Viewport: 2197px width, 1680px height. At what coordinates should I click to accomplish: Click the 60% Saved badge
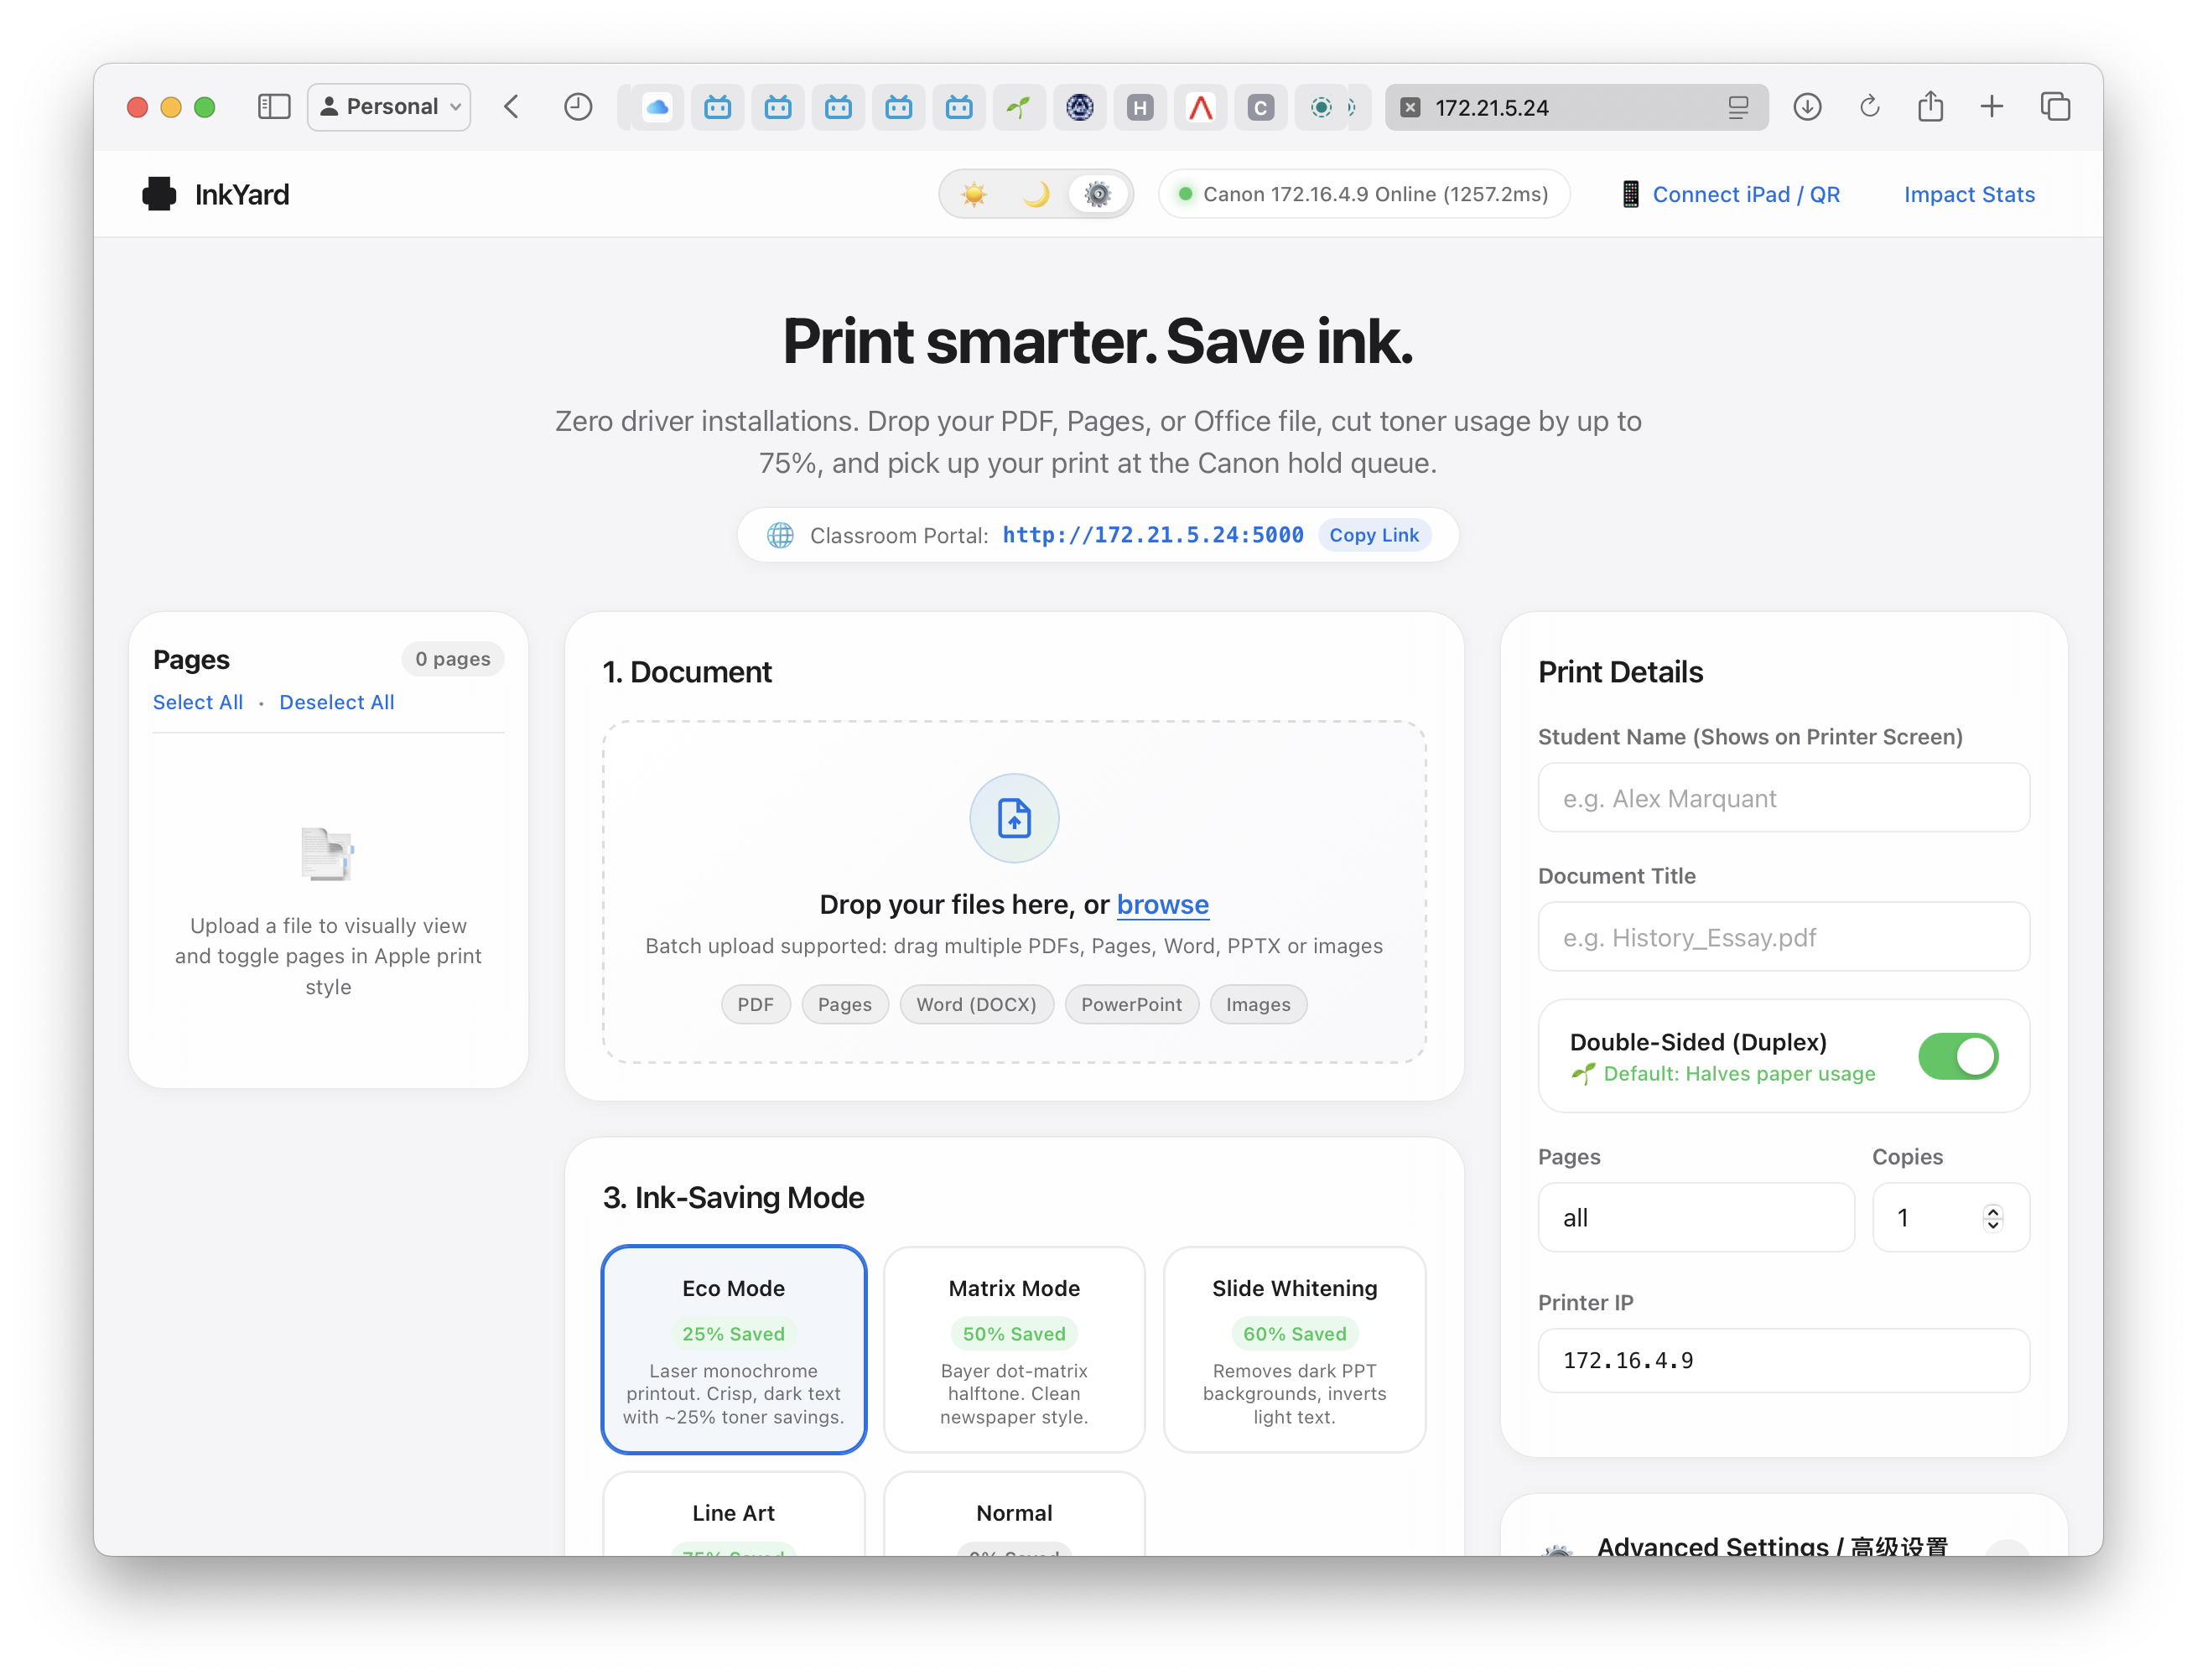click(x=1294, y=1334)
